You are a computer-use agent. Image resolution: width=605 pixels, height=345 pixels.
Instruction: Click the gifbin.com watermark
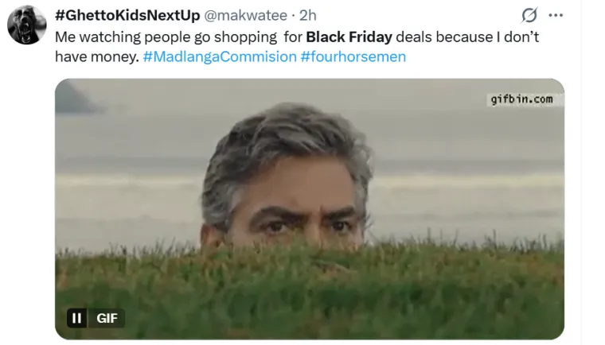(x=521, y=99)
